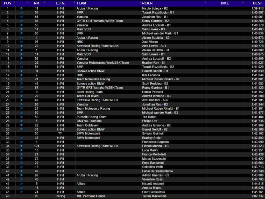Click the P pit icon in Nicolò Bulega's row
The image size is (265, 199).
pos(21,8)
